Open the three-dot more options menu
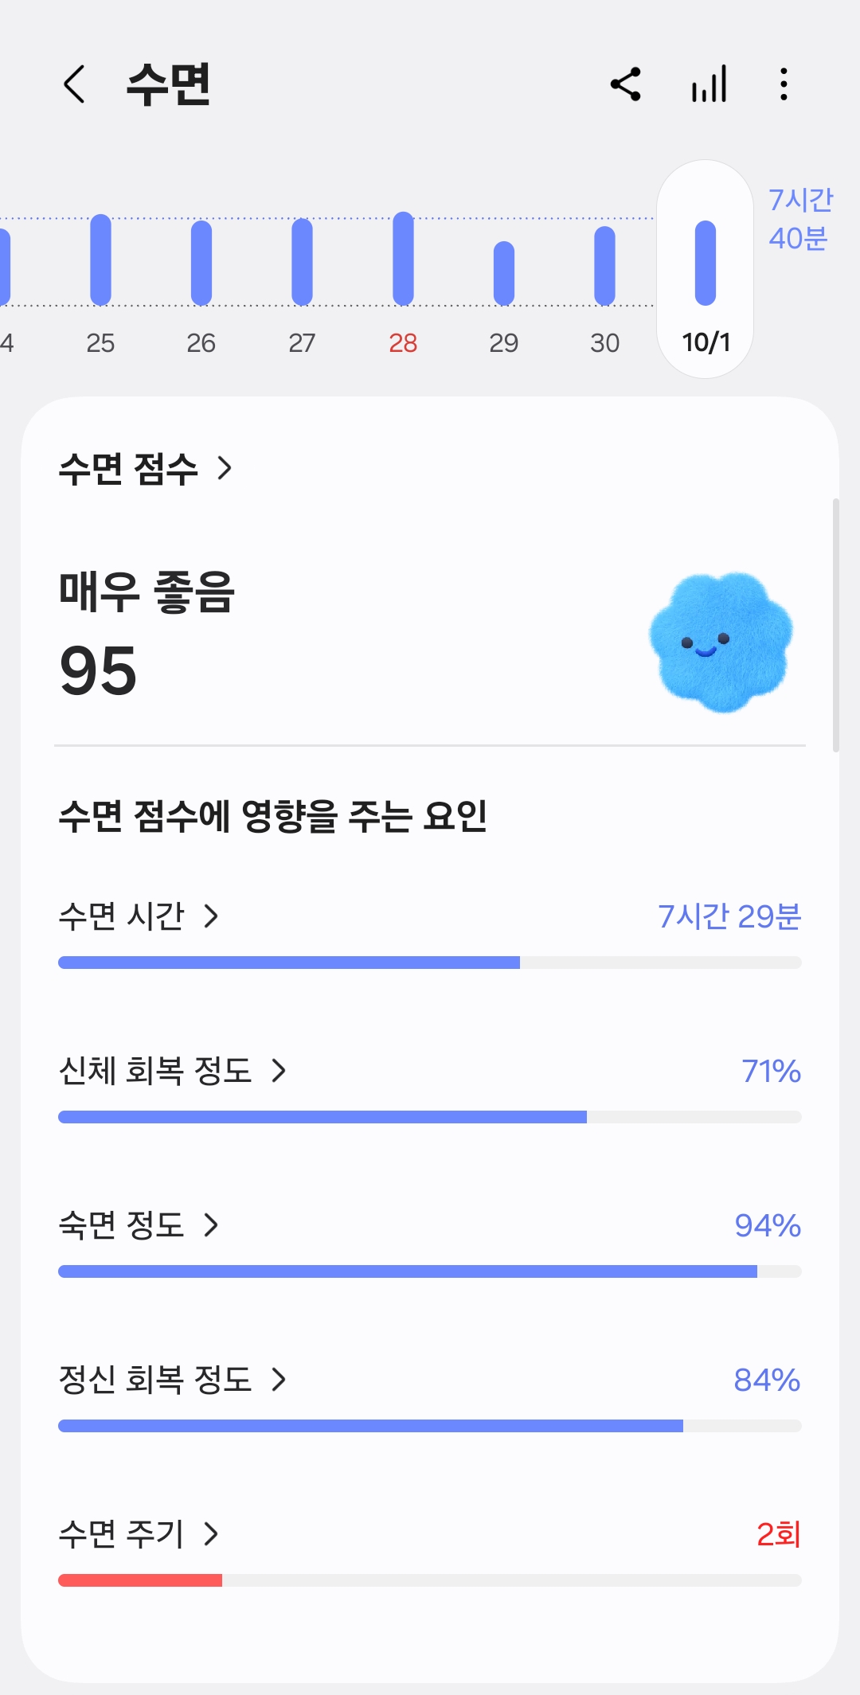The height and width of the screenshot is (1695, 860). coord(784,84)
